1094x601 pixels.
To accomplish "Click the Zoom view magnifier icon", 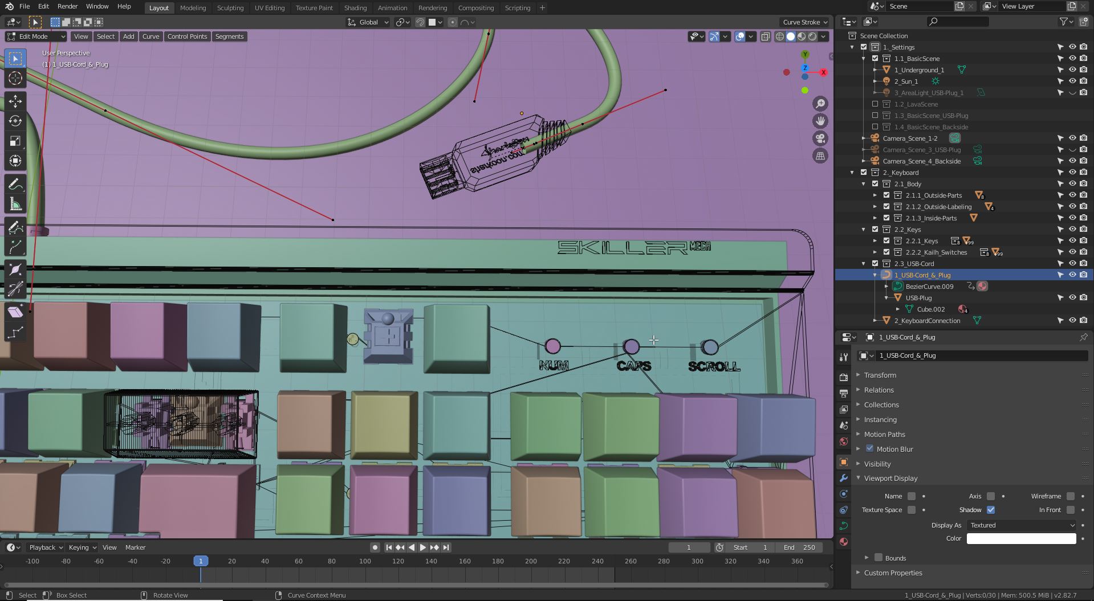I will click(x=820, y=104).
